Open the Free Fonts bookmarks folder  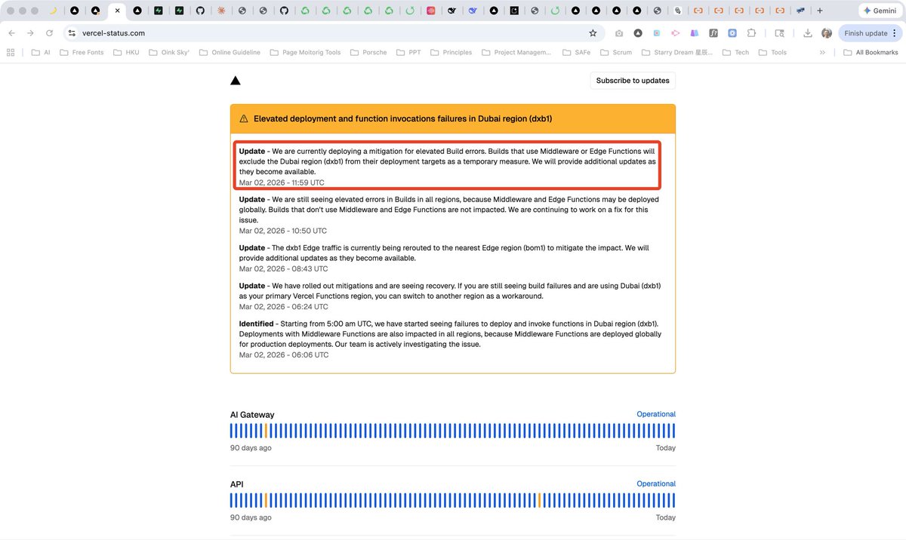[x=81, y=52]
